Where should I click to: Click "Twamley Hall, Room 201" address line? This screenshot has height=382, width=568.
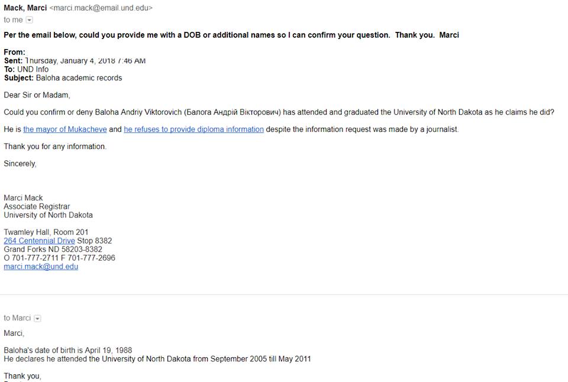point(46,232)
